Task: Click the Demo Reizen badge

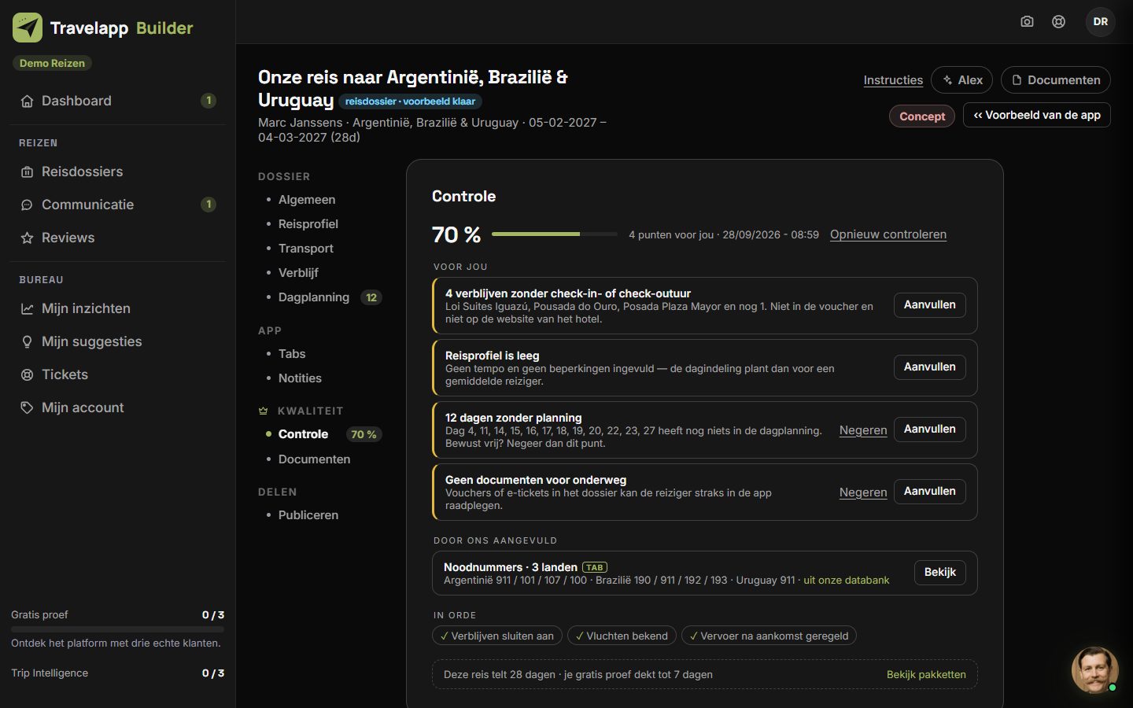Action: tap(52, 63)
